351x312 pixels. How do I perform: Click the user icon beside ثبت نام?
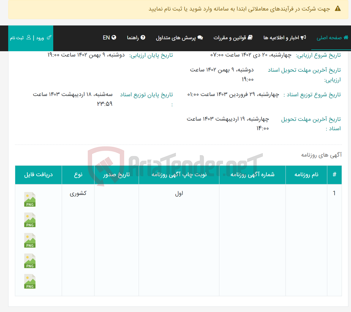(x=29, y=37)
